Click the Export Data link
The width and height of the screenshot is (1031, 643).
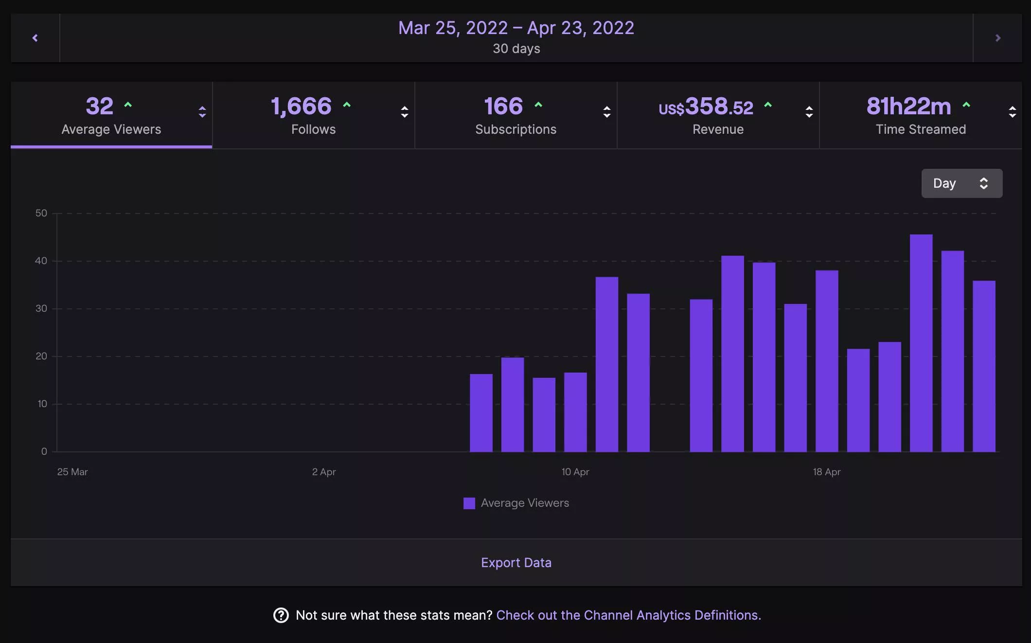pyautogui.click(x=515, y=562)
